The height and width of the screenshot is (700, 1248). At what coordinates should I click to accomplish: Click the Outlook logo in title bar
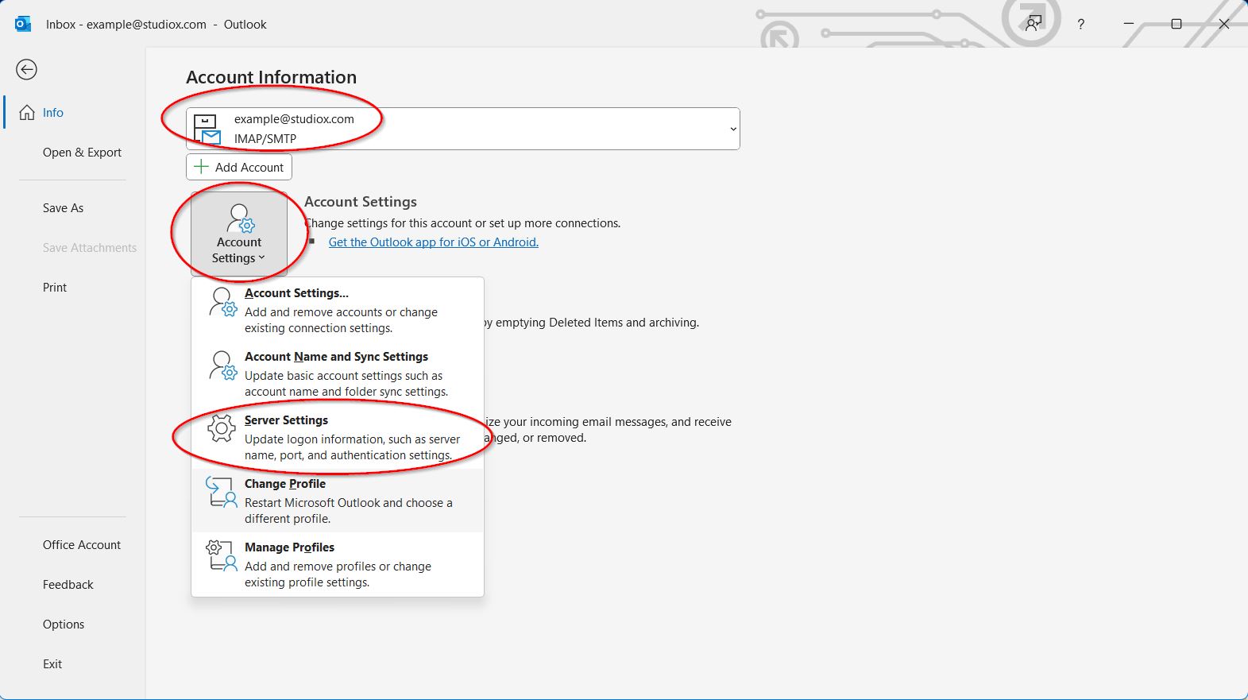pyautogui.click(x=23, y=24)
